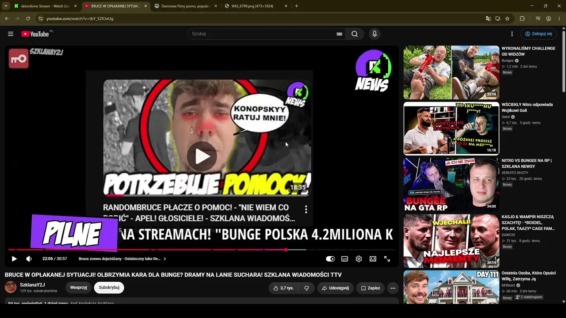Save the video with Zapisz button
The width and height of the screenshot is (566, 318).
[370, 288]
